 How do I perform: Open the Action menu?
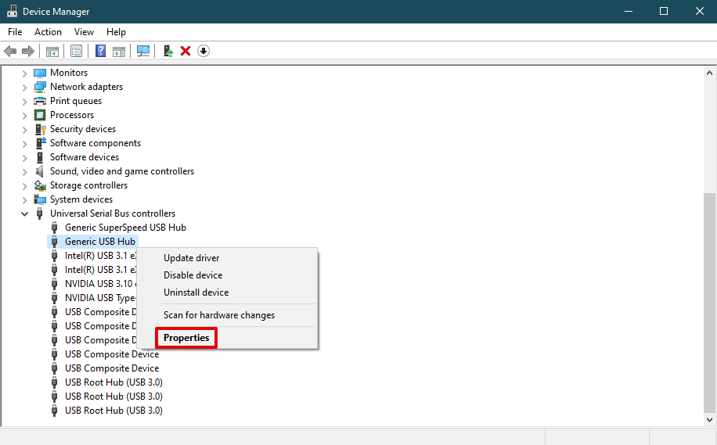click(48, 32)
